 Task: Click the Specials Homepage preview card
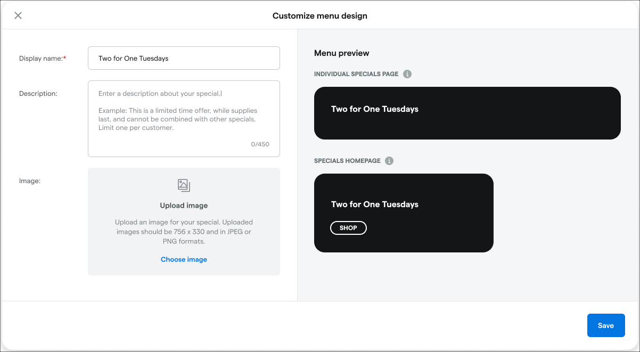coord(404,213)
